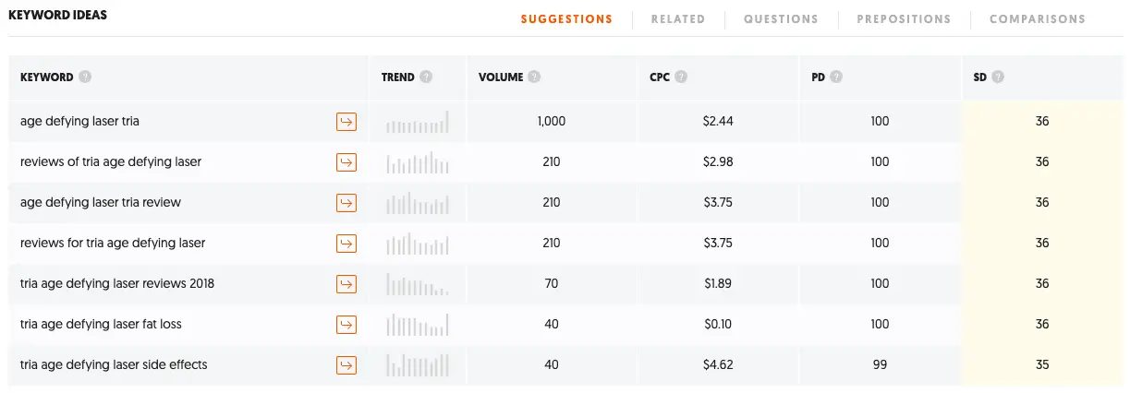Open arrow icon for 'tria age defying laser reviews 2018'
The height and width of the screenshot is (393, 1130).
346,284
